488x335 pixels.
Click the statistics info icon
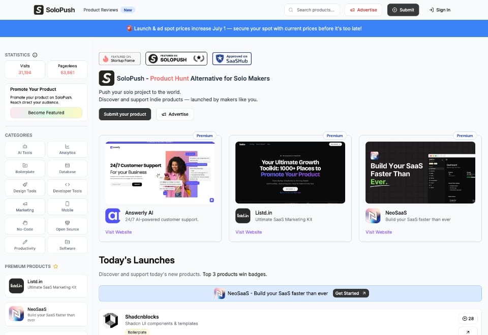point(35,55)
